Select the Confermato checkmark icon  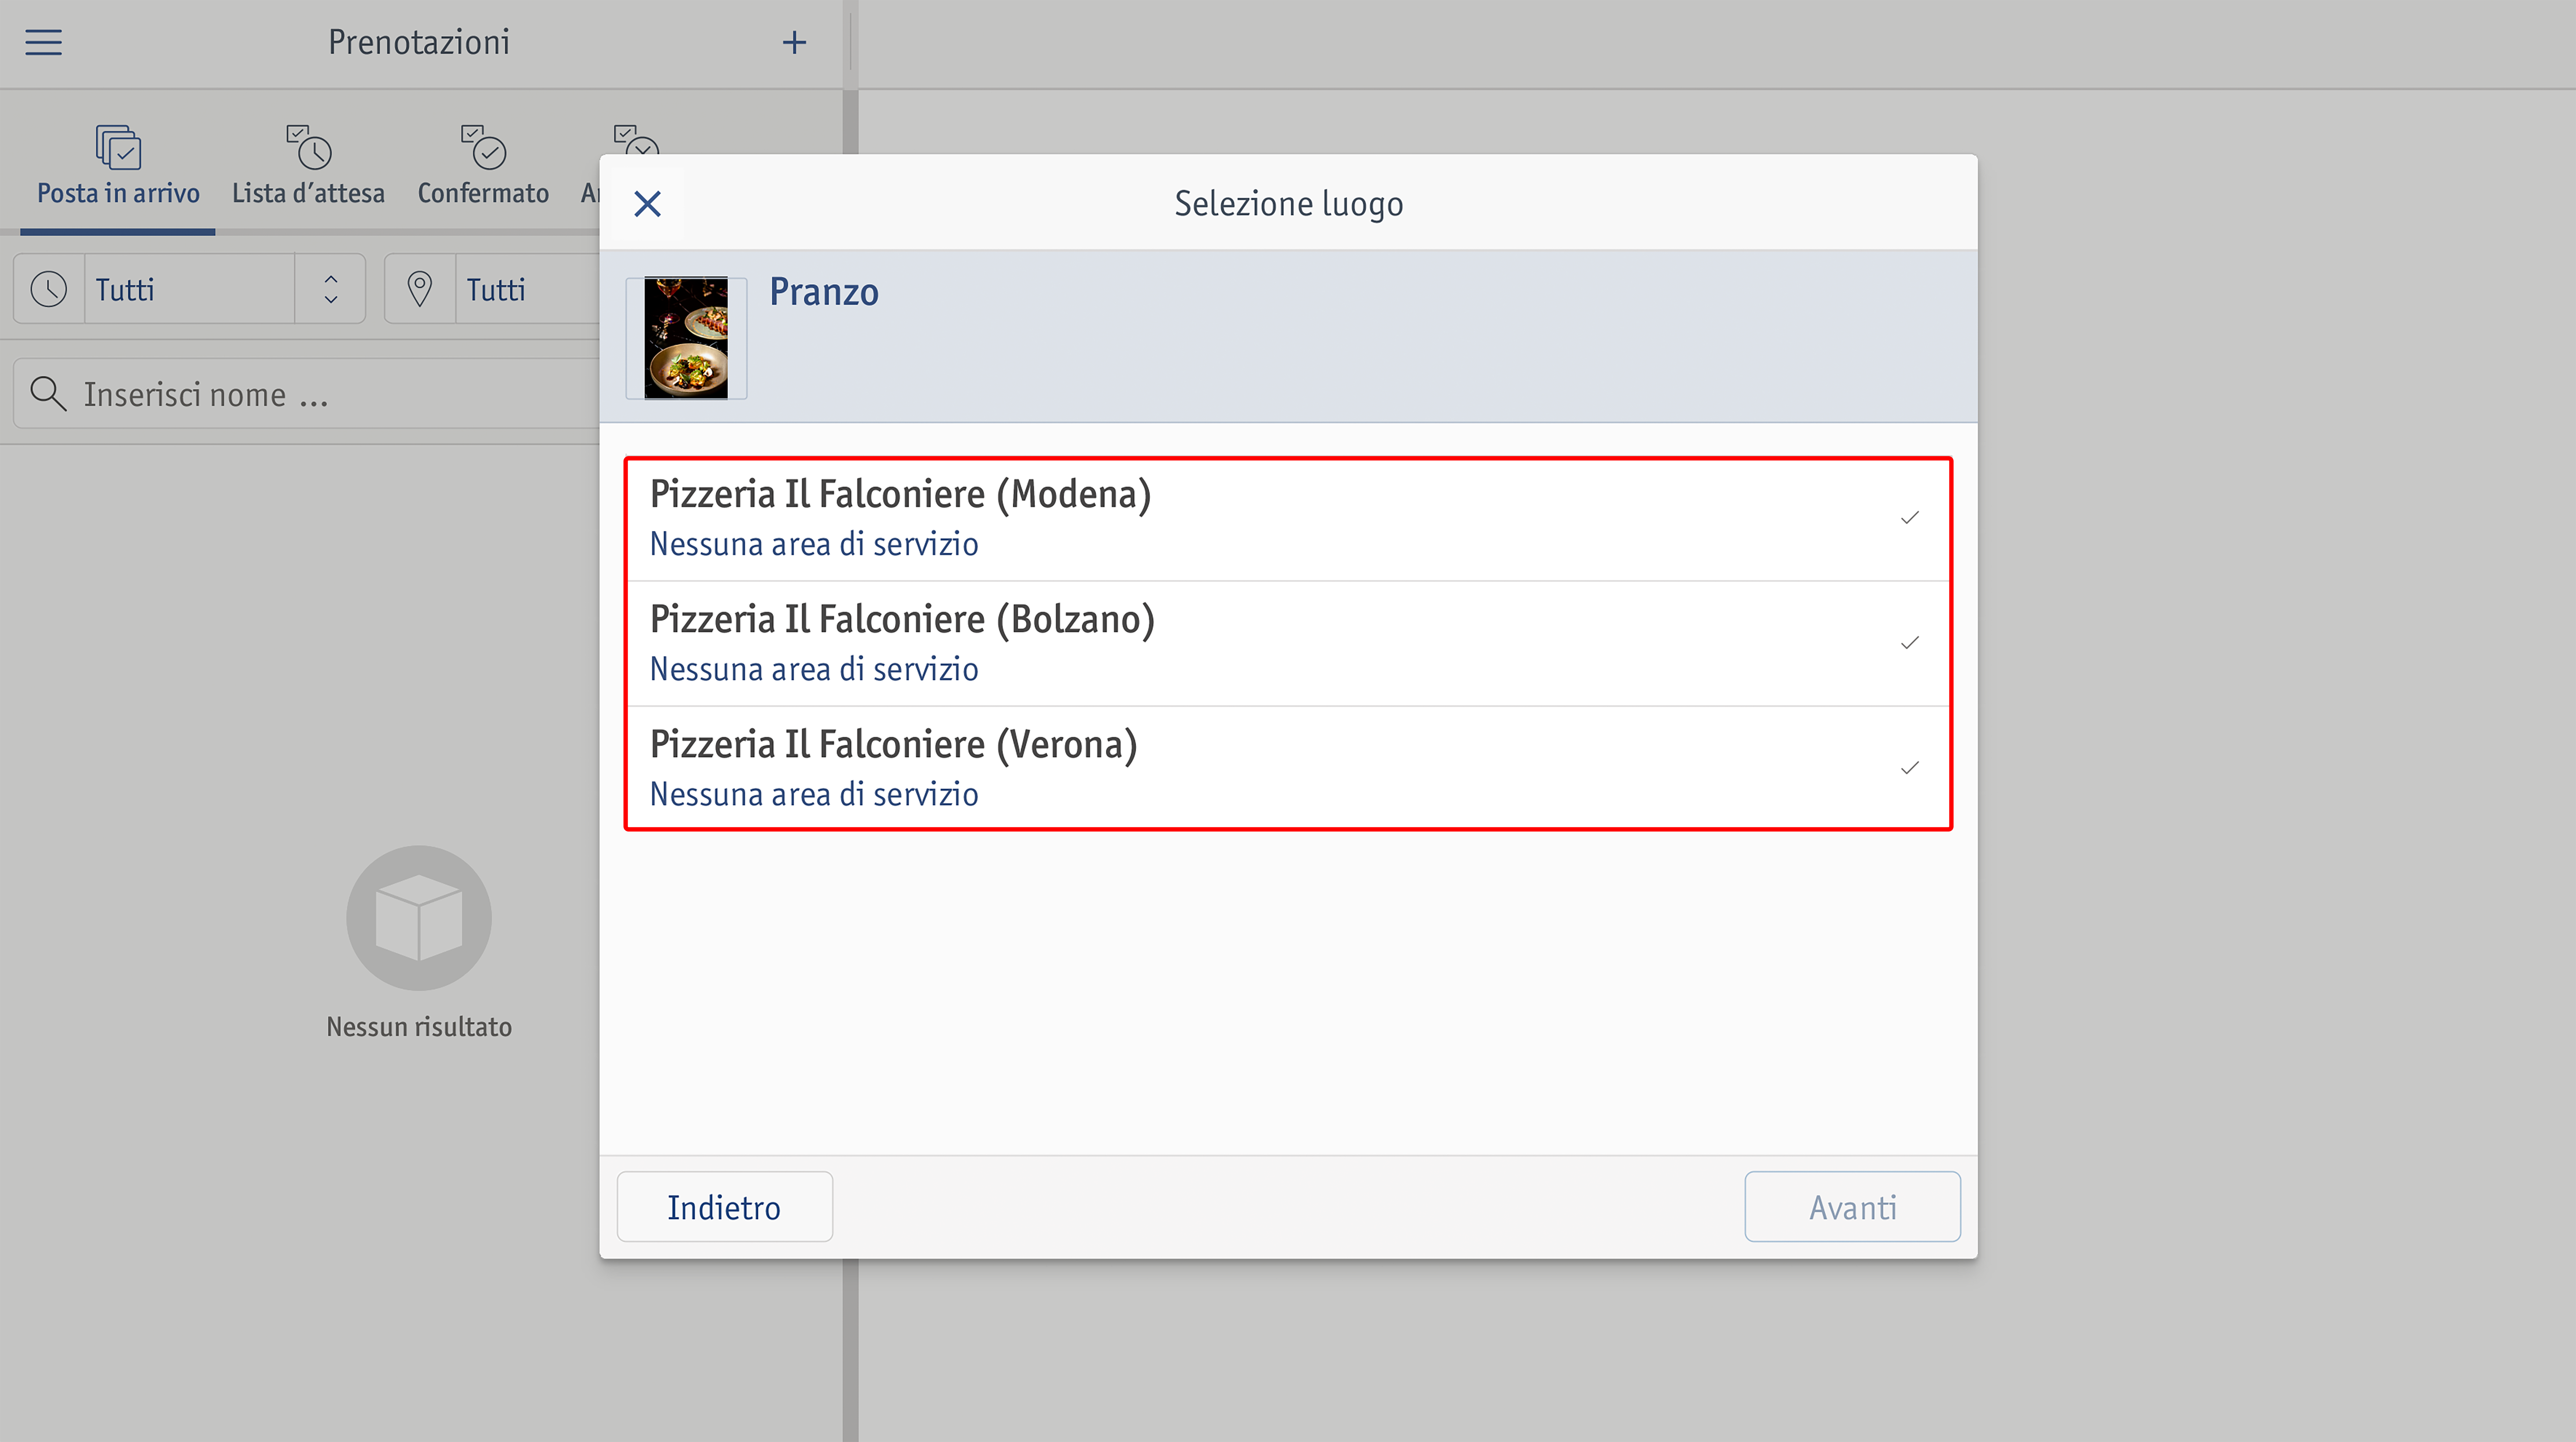[x=483, y=147]
